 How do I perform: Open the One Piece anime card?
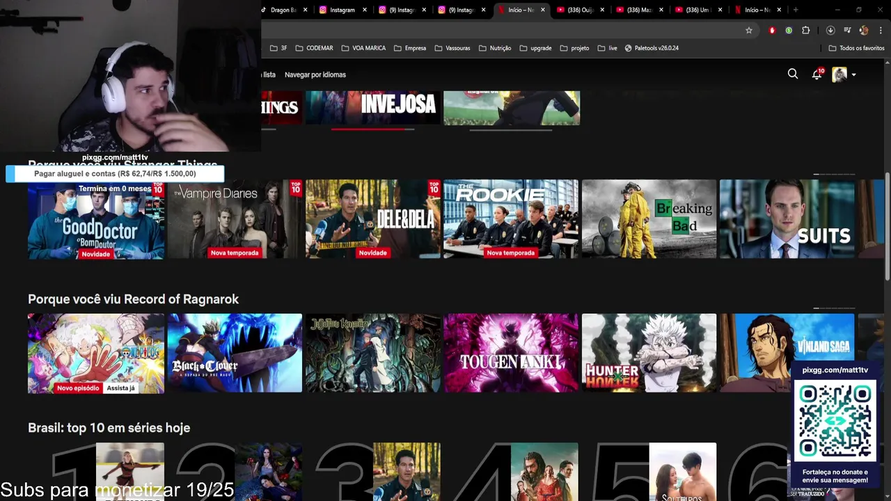(96, 353)
